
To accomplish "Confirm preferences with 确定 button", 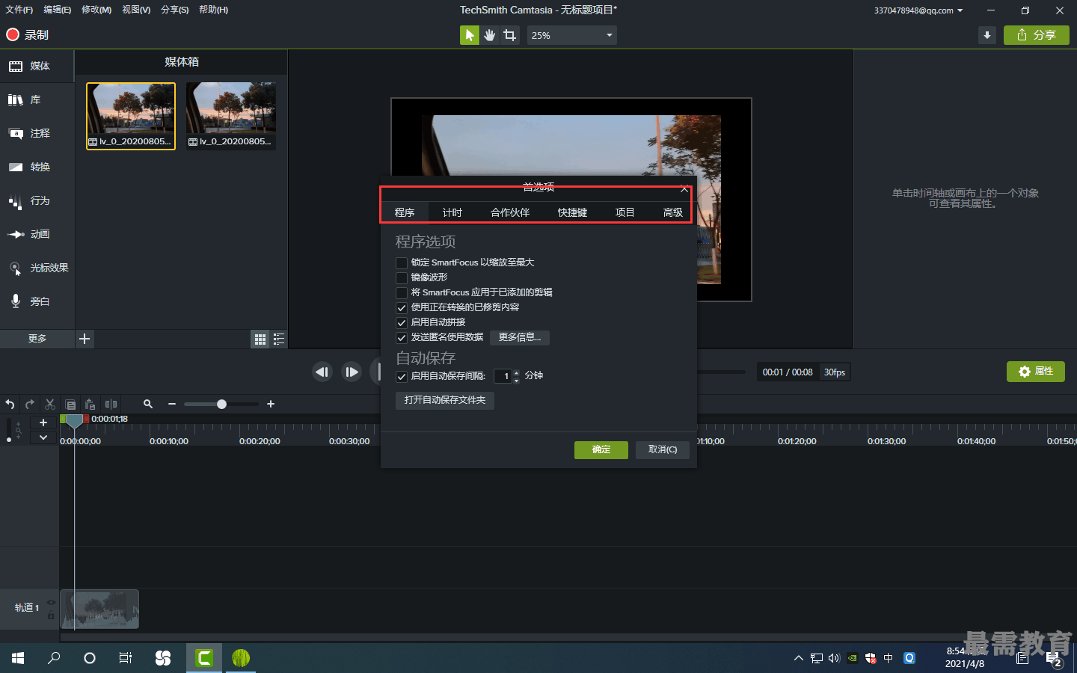I will click(601, 449).
